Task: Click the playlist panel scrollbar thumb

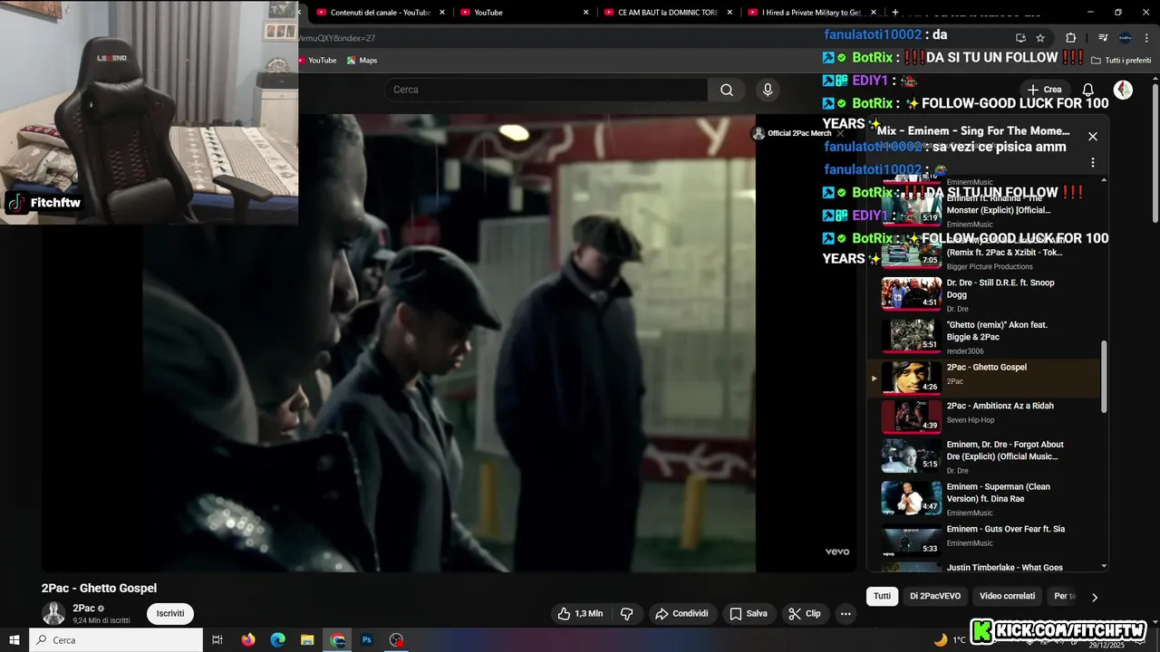Action: pyautogui.click(x=1104, y=377)
